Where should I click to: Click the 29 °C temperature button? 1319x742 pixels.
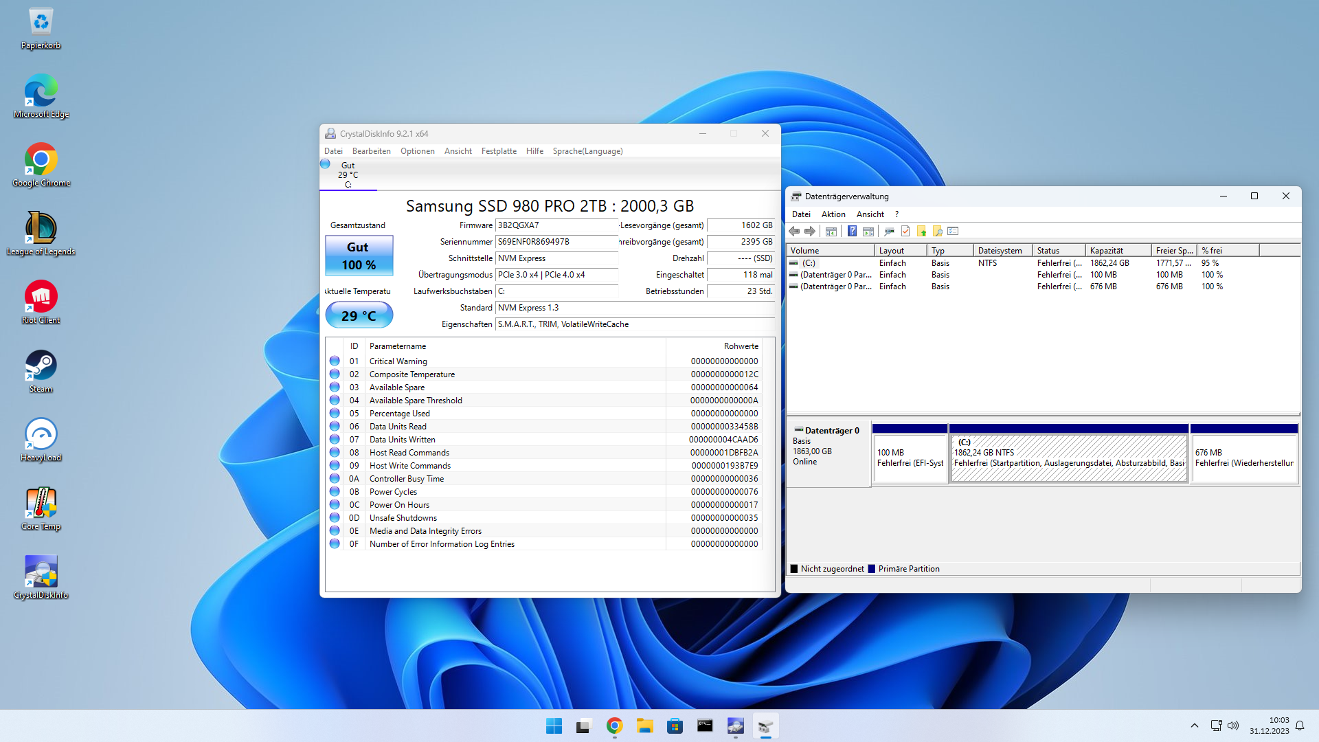[x=359, y=316]
